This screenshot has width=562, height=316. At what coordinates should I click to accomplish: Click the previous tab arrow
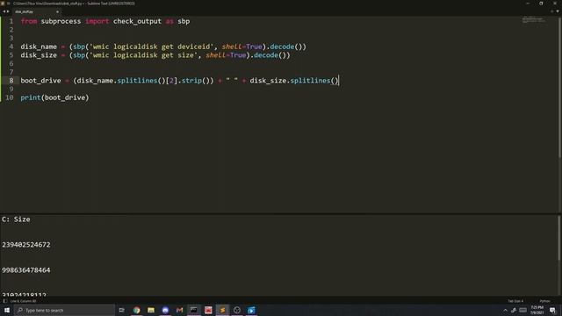[x=4, y=11]
